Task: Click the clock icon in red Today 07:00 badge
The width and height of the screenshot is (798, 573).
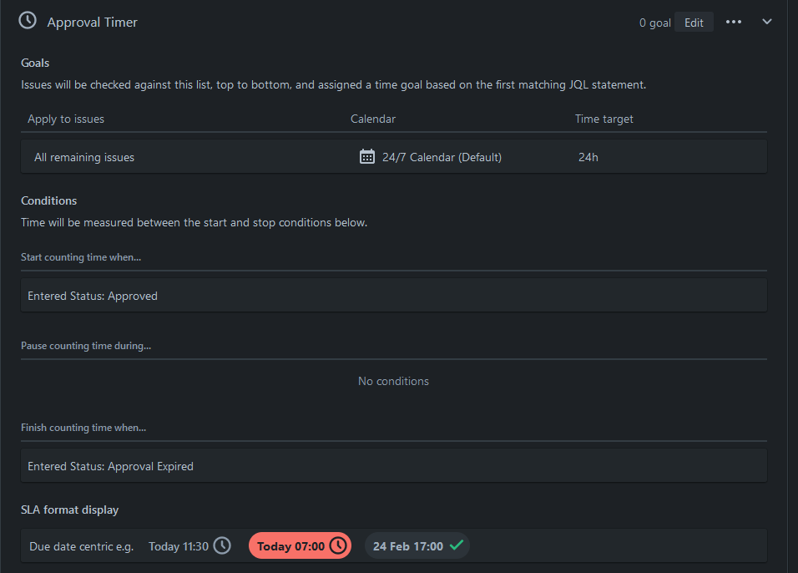Action: (338, 545)
